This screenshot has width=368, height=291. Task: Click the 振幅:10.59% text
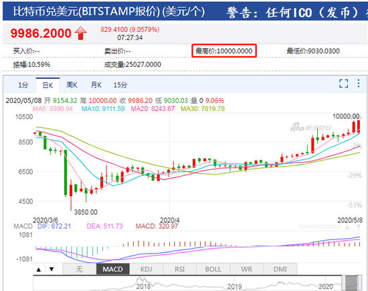31,64
